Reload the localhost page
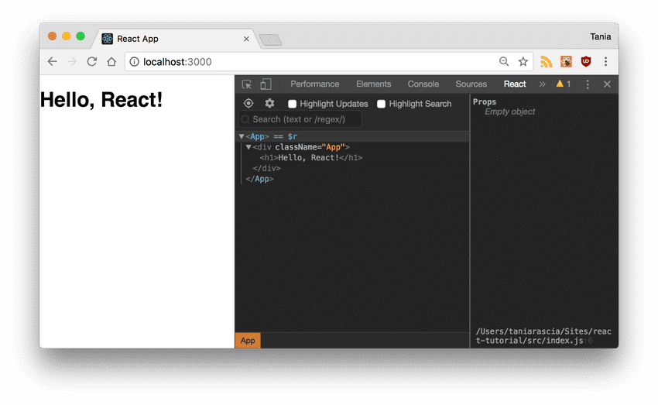 point(92,62)
